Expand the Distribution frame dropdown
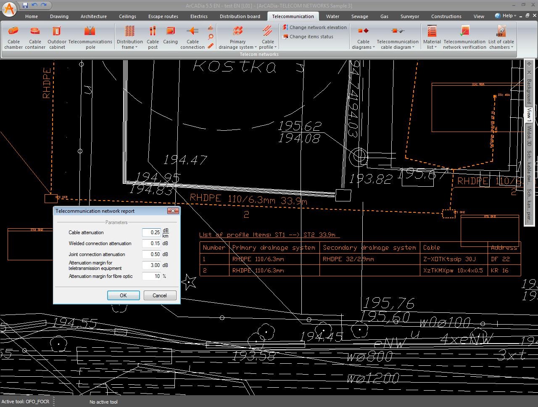 (x=129, y=47)
